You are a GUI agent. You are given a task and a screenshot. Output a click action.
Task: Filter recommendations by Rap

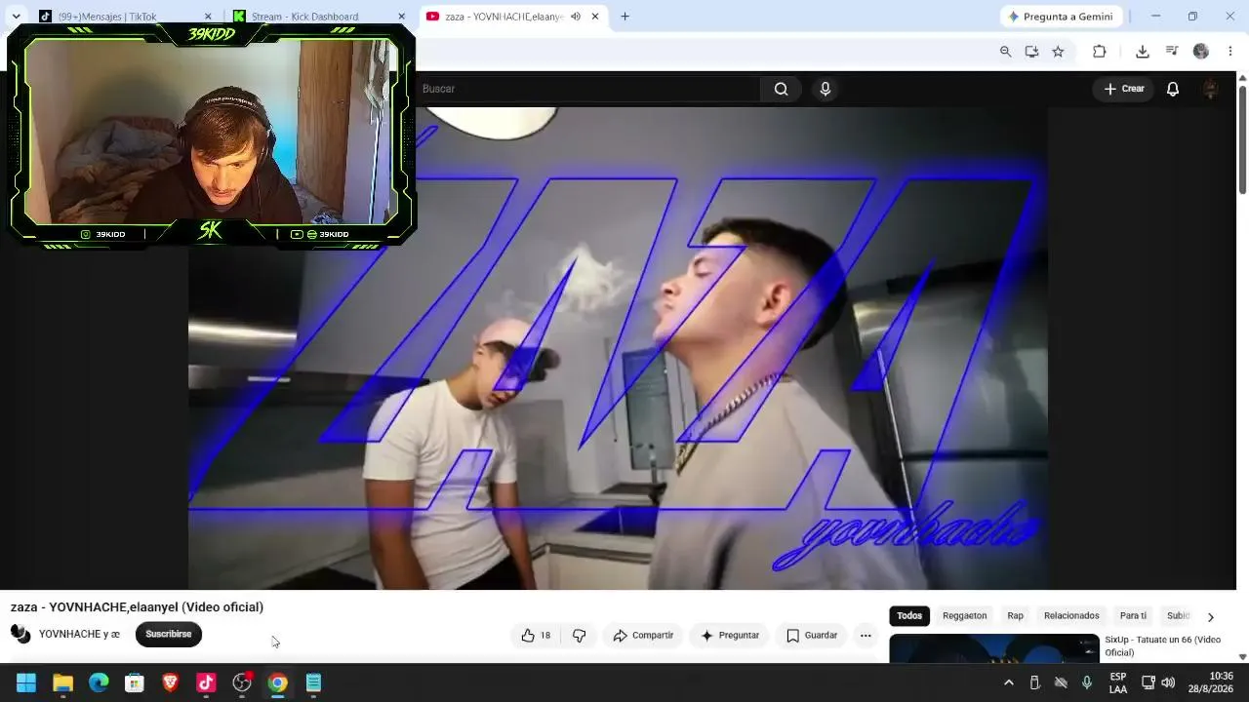[x=1016, y=616]
